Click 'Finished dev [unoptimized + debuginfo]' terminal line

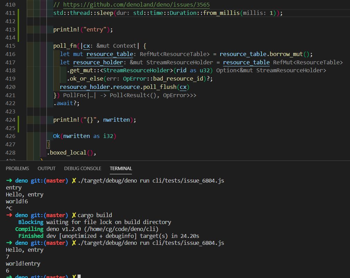(x=108, y=236)
